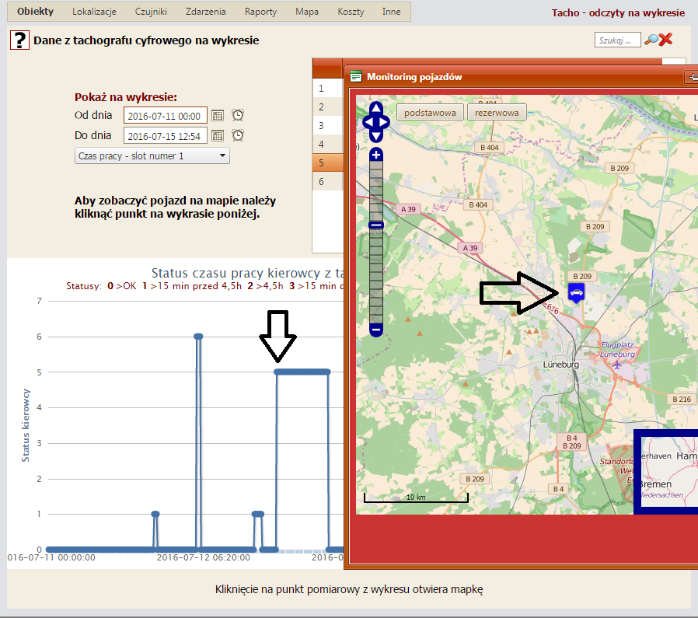Click the Flugplatz Lüneburg map label
The image size is (698, 618).
coord(617,350)
